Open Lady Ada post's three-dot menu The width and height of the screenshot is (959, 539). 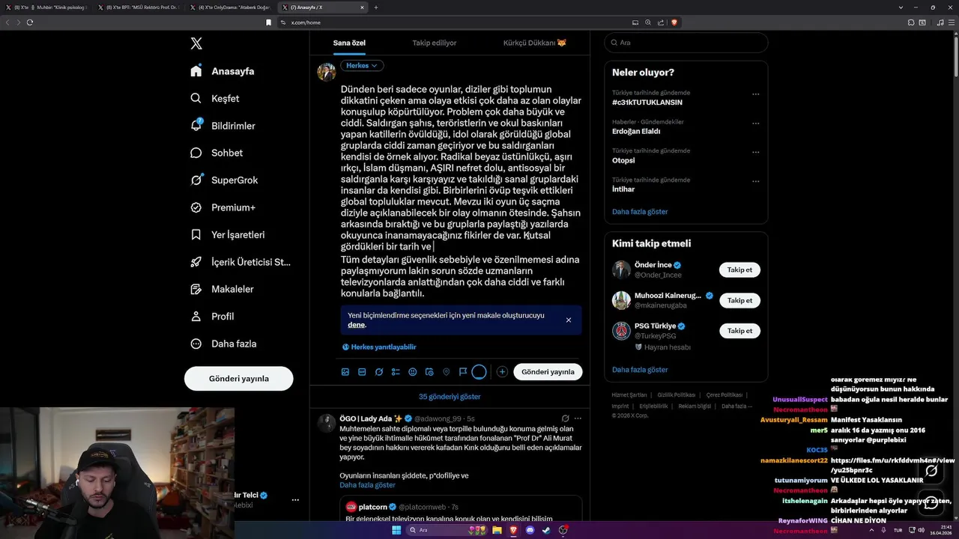pyautogui.click(x=578, y=418)
